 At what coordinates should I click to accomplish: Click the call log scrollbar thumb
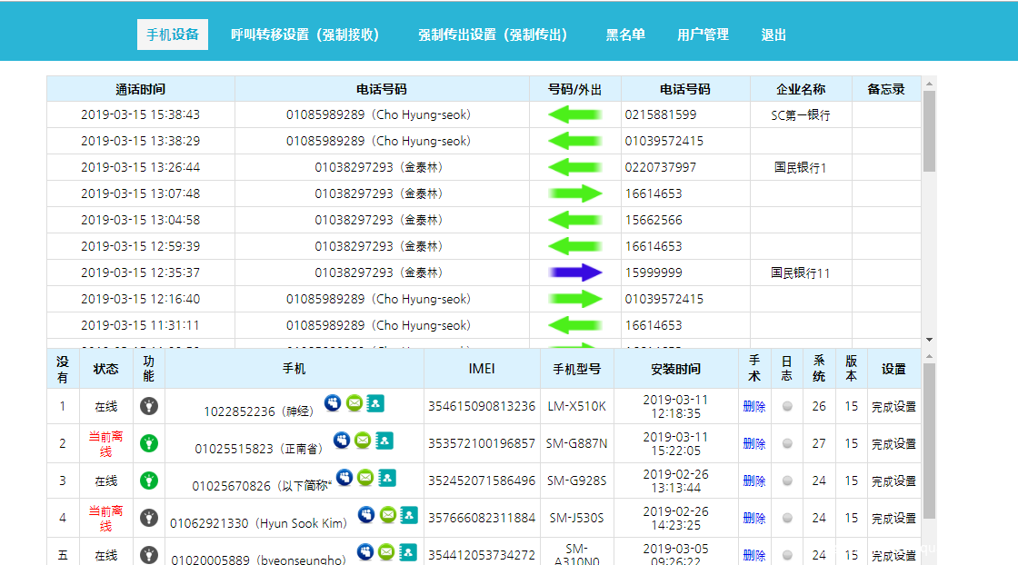coord(929,131)
